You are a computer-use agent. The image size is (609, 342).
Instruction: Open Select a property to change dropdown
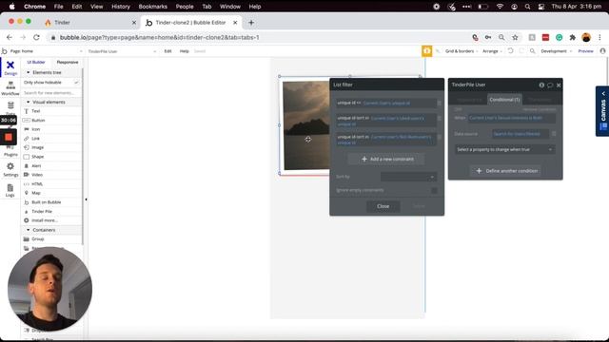coord(504,149)
